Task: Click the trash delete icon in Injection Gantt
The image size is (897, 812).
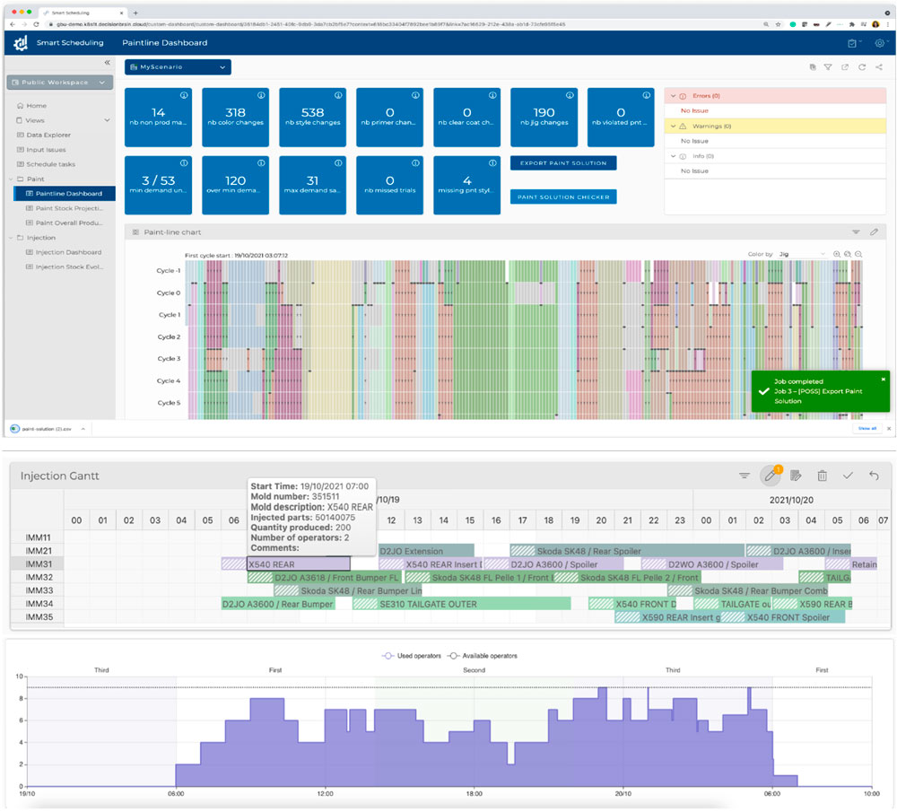Action: pyautogui.click(x=822, y=476)
